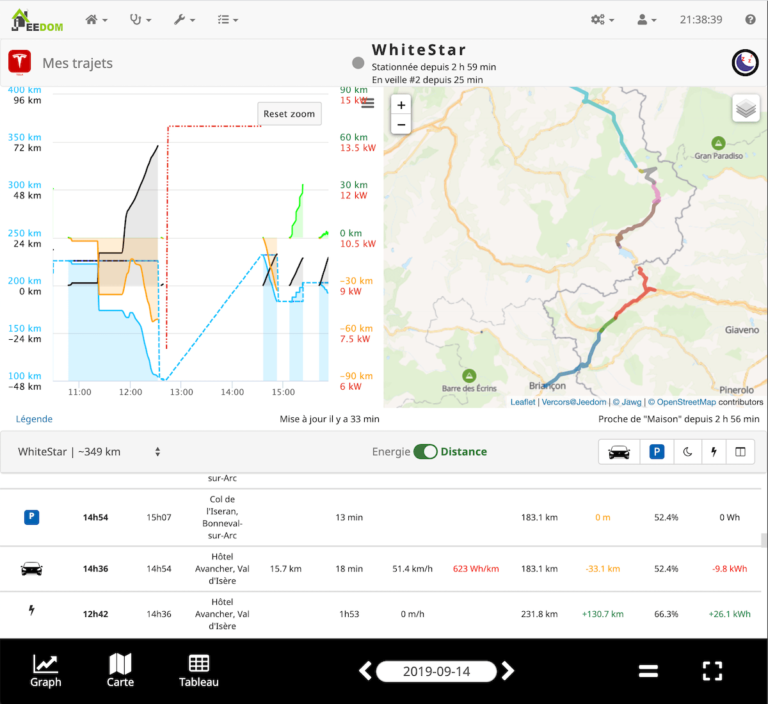Open the chart export hamburger menu
Image resolution: width=768 pixels, height=704 pixels.
pyautogui.click(x=367, y=102)
